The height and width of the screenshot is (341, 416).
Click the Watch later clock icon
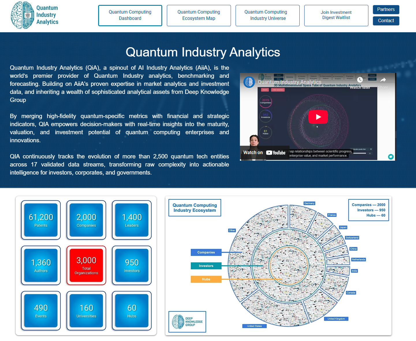pyautogui.click(x=360, y=80)
